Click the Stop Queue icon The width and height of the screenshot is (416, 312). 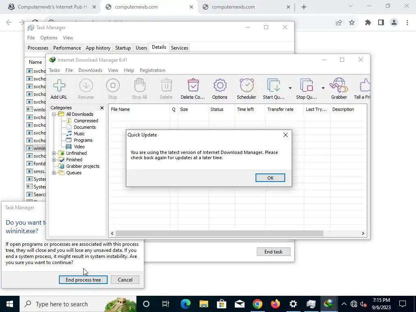click(306, 89)
